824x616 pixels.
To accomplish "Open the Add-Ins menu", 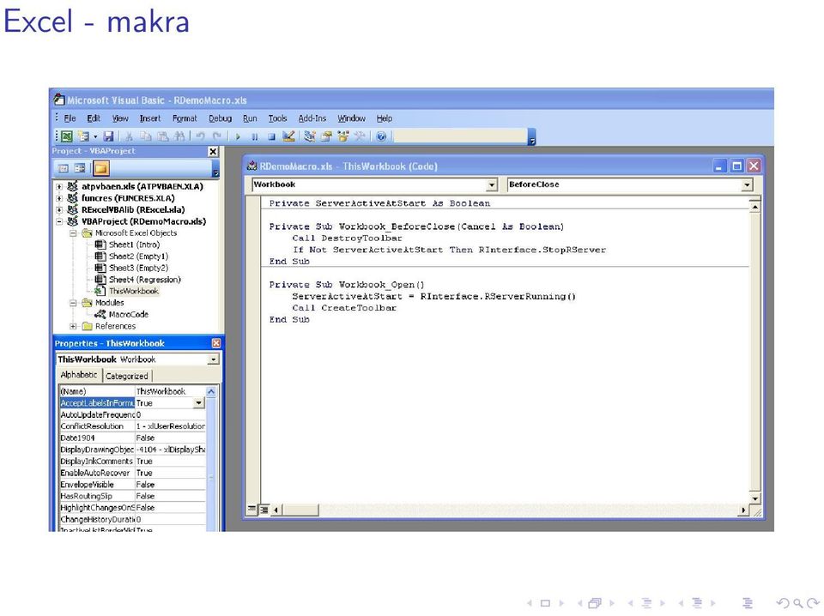I will click(x=312, y=118).
